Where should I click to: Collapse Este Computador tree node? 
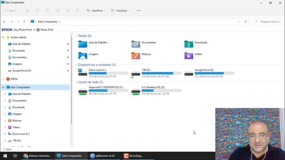(x=3, y=87)
